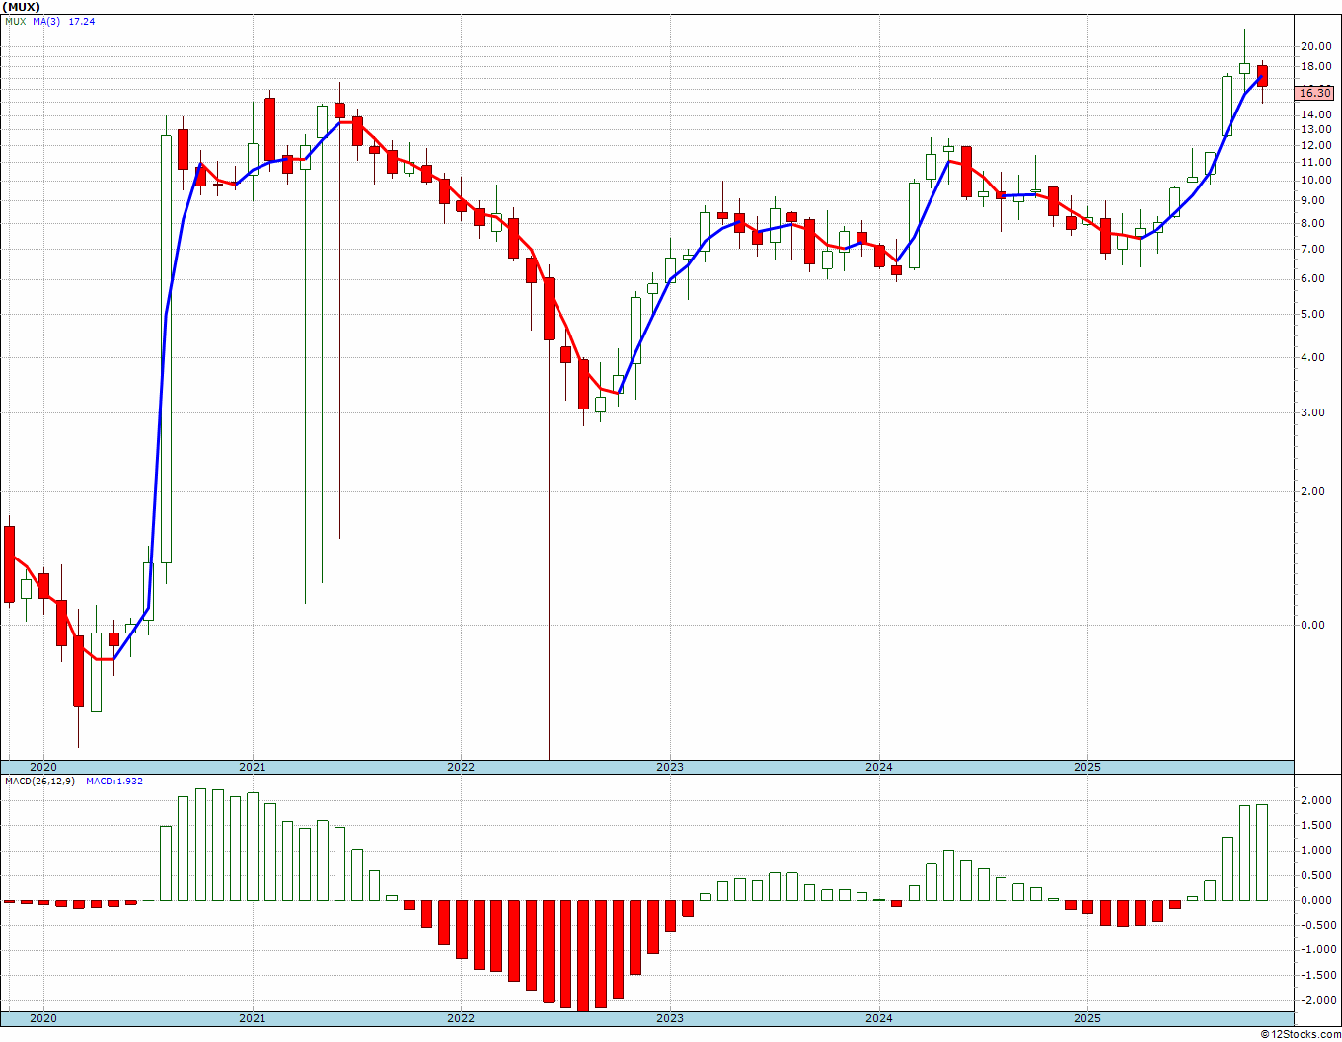Click the 2.000 MACD axis label

pos(1318,800)
